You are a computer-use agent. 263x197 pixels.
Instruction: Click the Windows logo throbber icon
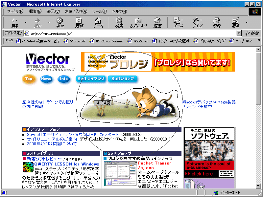point(254,11)
